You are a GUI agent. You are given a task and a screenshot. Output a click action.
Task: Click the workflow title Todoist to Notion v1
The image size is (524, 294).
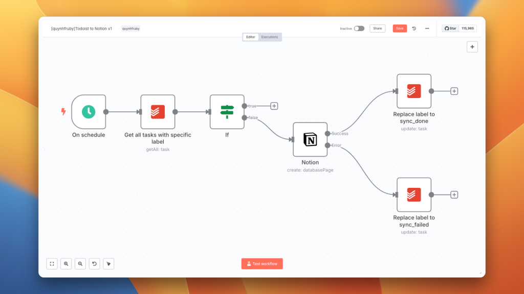pos(81,29)
